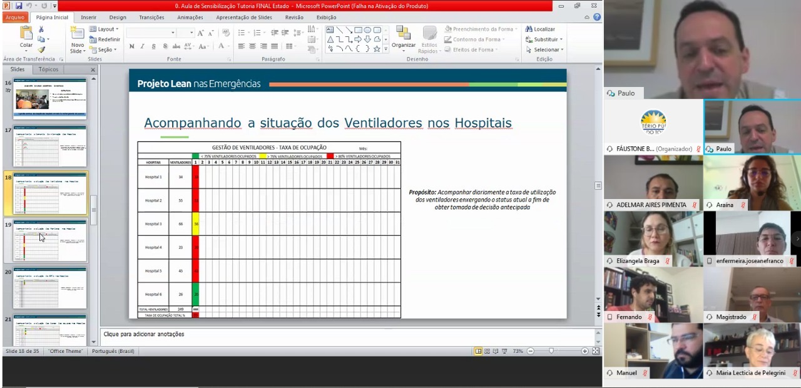The image size is (801, 388).
Task: Switch to the Transições ribbon tab
Action: [x=151, y=18]
